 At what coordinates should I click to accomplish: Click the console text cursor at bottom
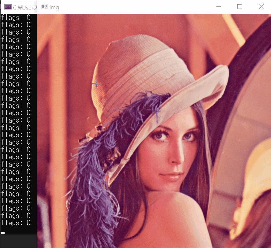[3, 233]
